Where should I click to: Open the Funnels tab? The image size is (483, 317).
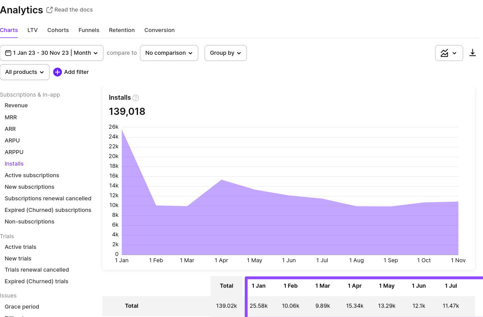pos(89,30)
